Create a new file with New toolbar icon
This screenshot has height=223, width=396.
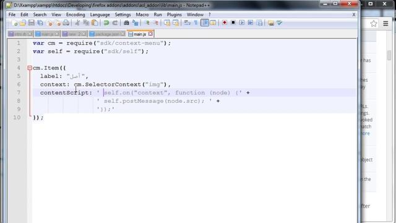click(x=15, y=23)
